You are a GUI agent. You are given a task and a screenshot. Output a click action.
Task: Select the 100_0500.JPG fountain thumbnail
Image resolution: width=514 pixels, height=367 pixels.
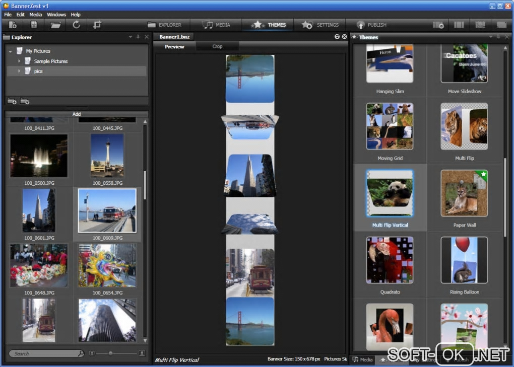(39, 156)
